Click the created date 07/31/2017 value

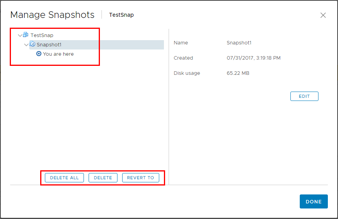point(253,58)
